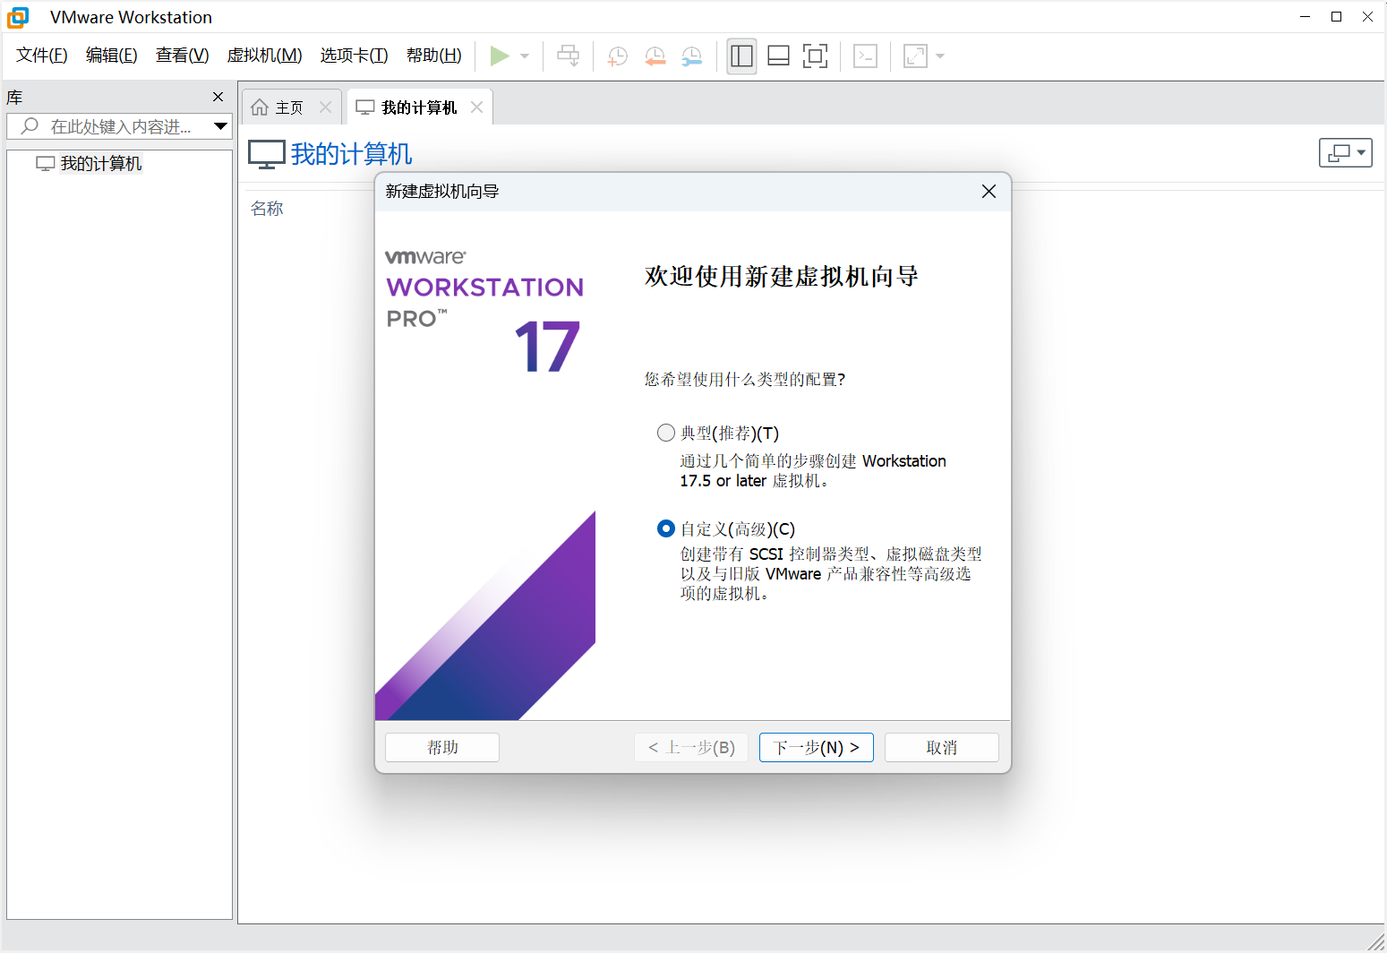This screenshot has width=1387, height=953.
Task: Open the view mode dropdown button
Action: click(x=1346, y=153)
